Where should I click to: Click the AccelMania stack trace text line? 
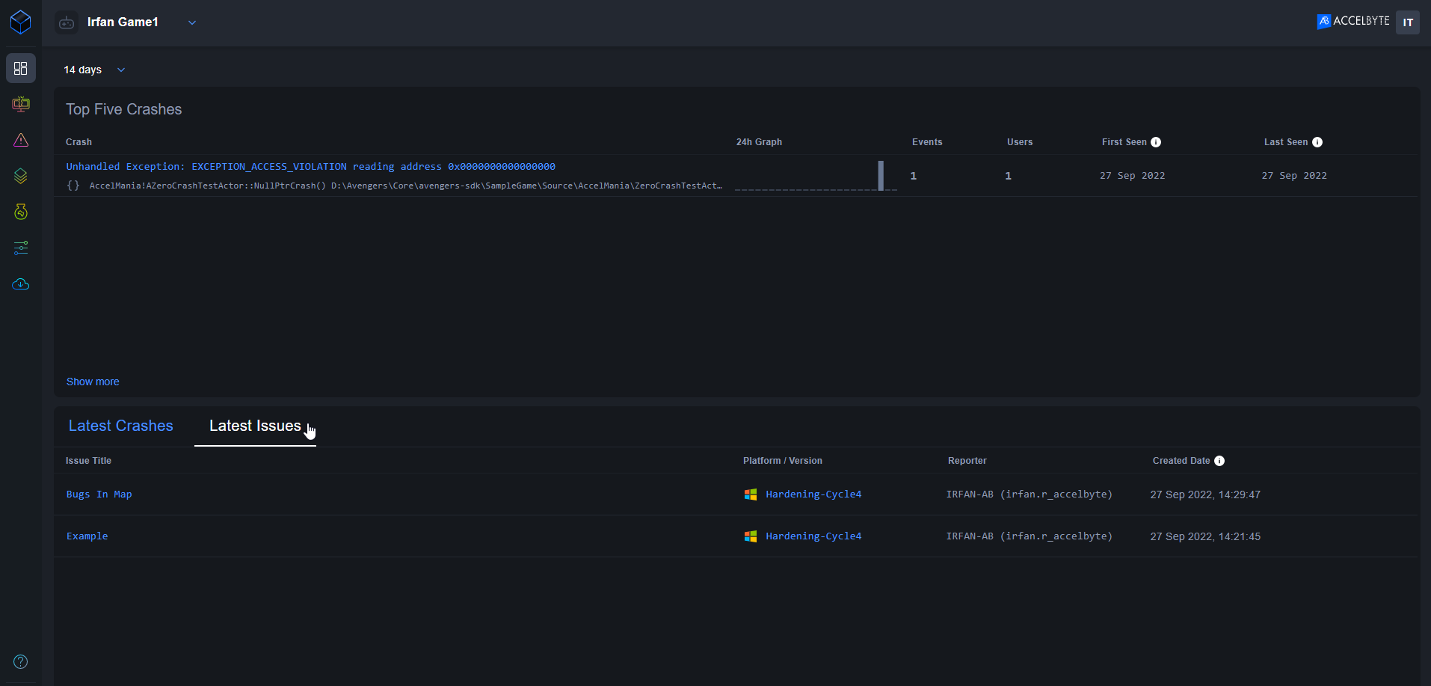tap(406, 186)
